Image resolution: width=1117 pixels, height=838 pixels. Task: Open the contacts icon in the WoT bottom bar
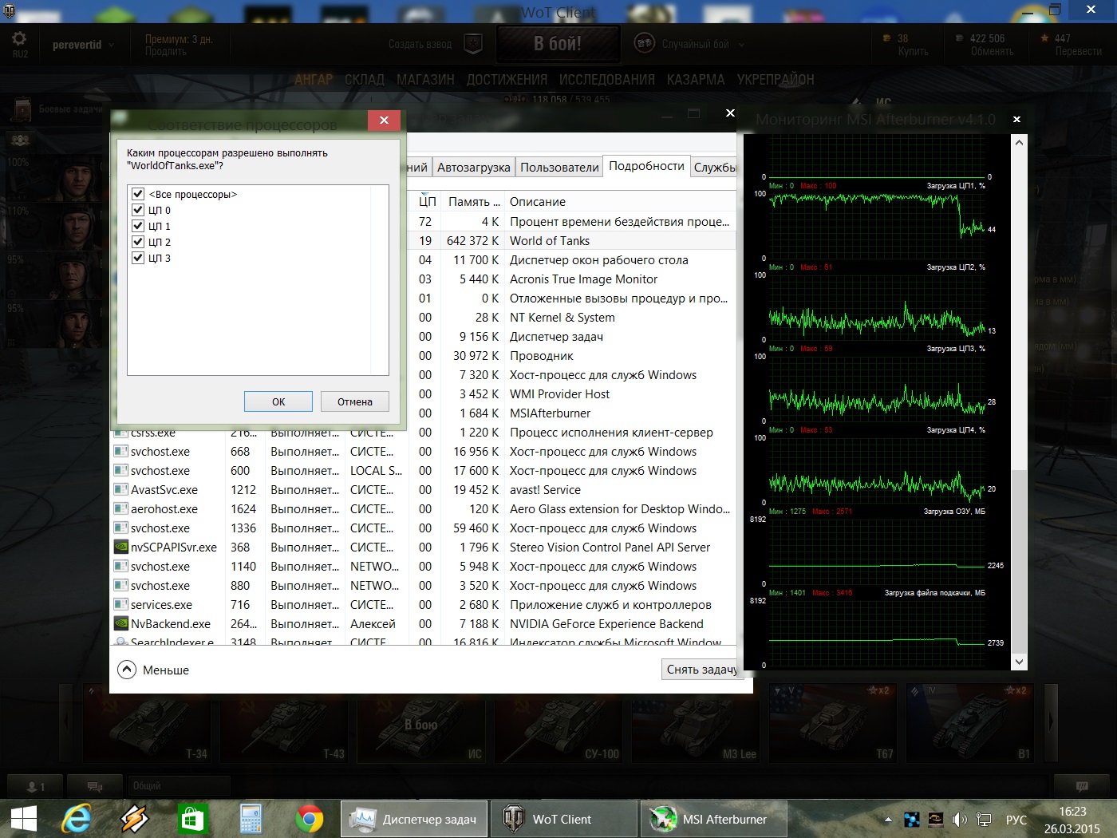click(36, 786)
